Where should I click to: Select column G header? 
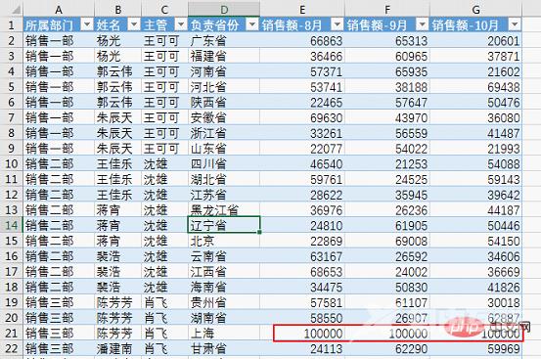click(x=475, y=9)
